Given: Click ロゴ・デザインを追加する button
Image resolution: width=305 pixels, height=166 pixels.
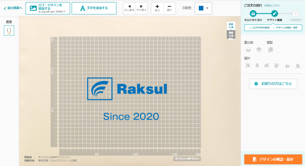Looking at the screenshot, I should [x=48, y=8].
